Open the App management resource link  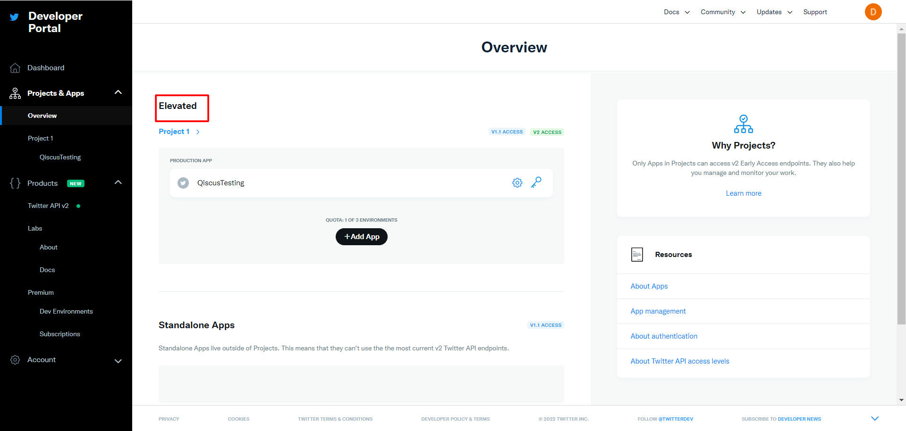658,311
